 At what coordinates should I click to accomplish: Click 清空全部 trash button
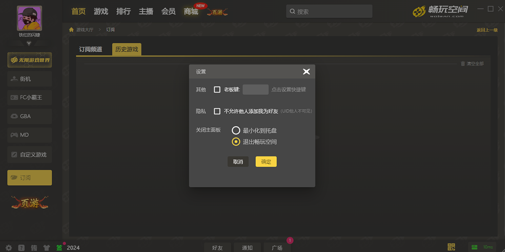click(x=472, y=64)
